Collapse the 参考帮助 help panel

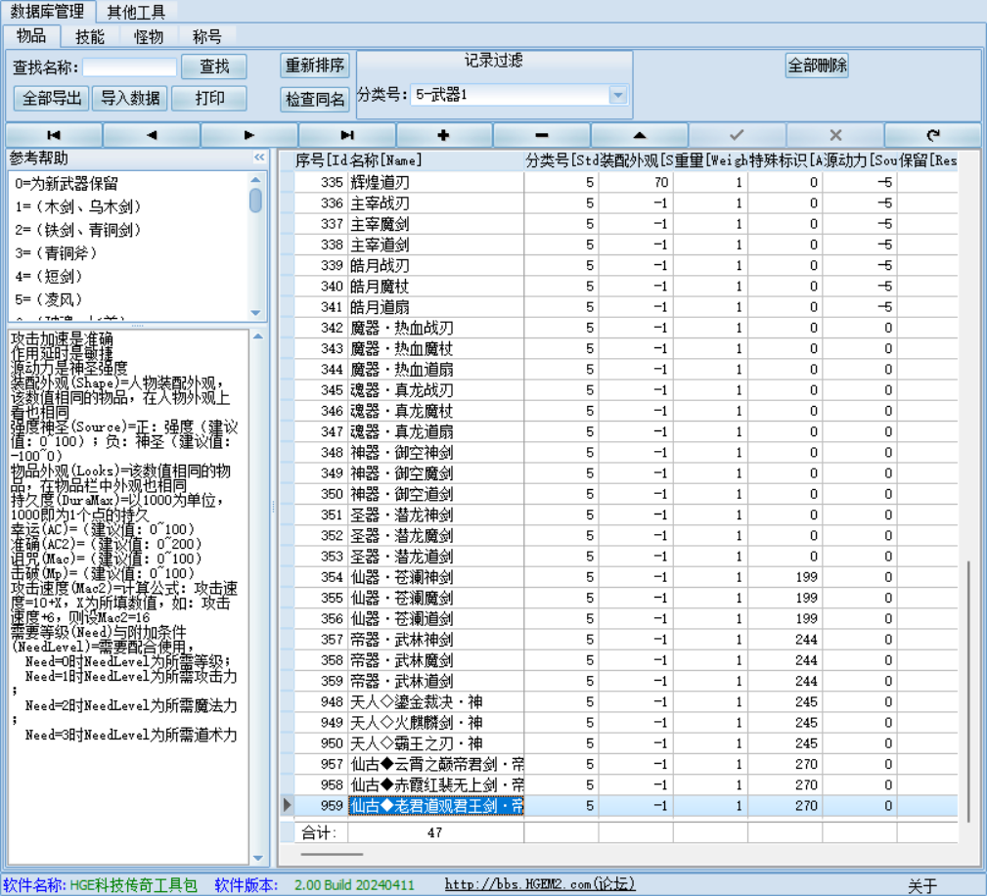(x=259, y=157)
